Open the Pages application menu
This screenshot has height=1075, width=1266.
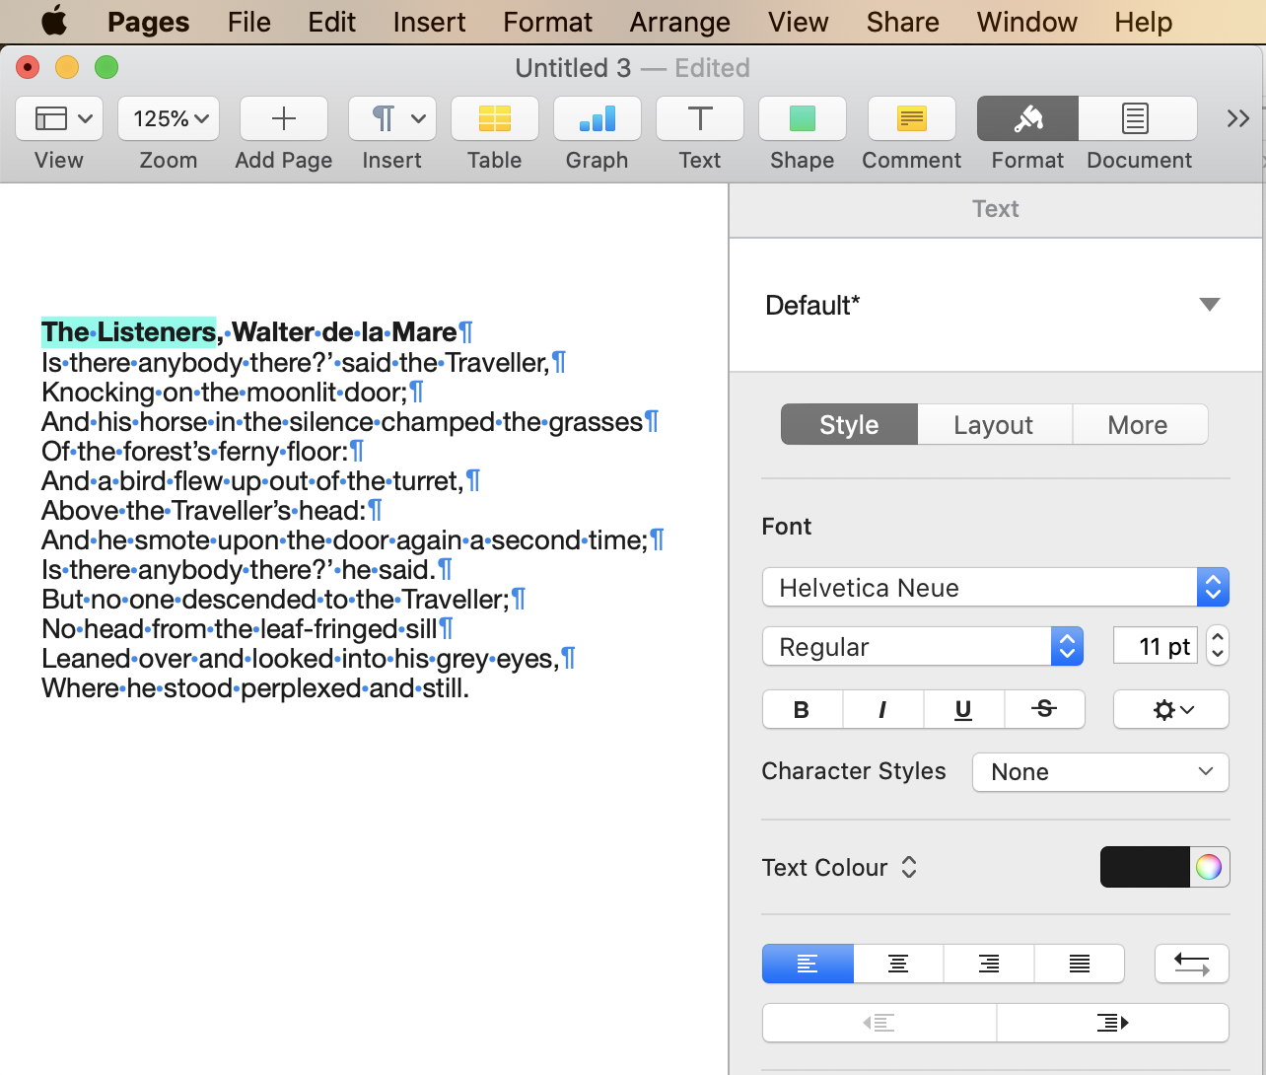pos(149,22)
